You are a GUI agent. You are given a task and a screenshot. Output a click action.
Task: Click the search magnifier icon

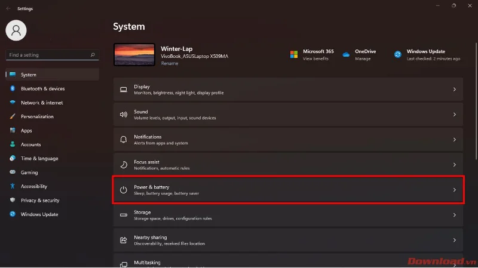tap(93, 55)
